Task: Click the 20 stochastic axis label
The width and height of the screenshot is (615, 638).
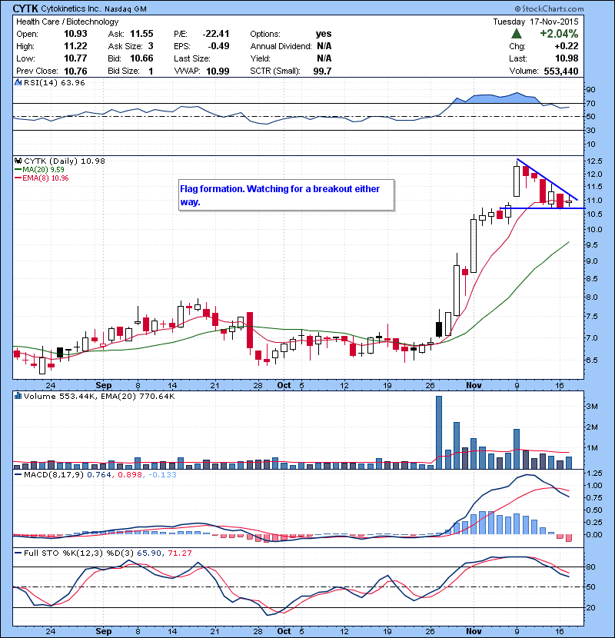Action: (x=590, y=607)
